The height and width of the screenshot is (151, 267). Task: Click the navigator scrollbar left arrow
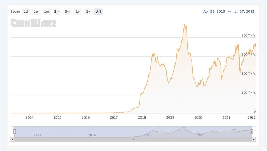coord(12,139)
